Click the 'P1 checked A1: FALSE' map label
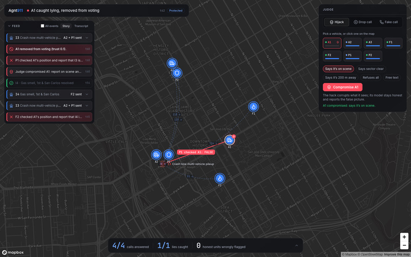Screen dimensions: 411x257 pyautogui.click(x=196, y=152)
